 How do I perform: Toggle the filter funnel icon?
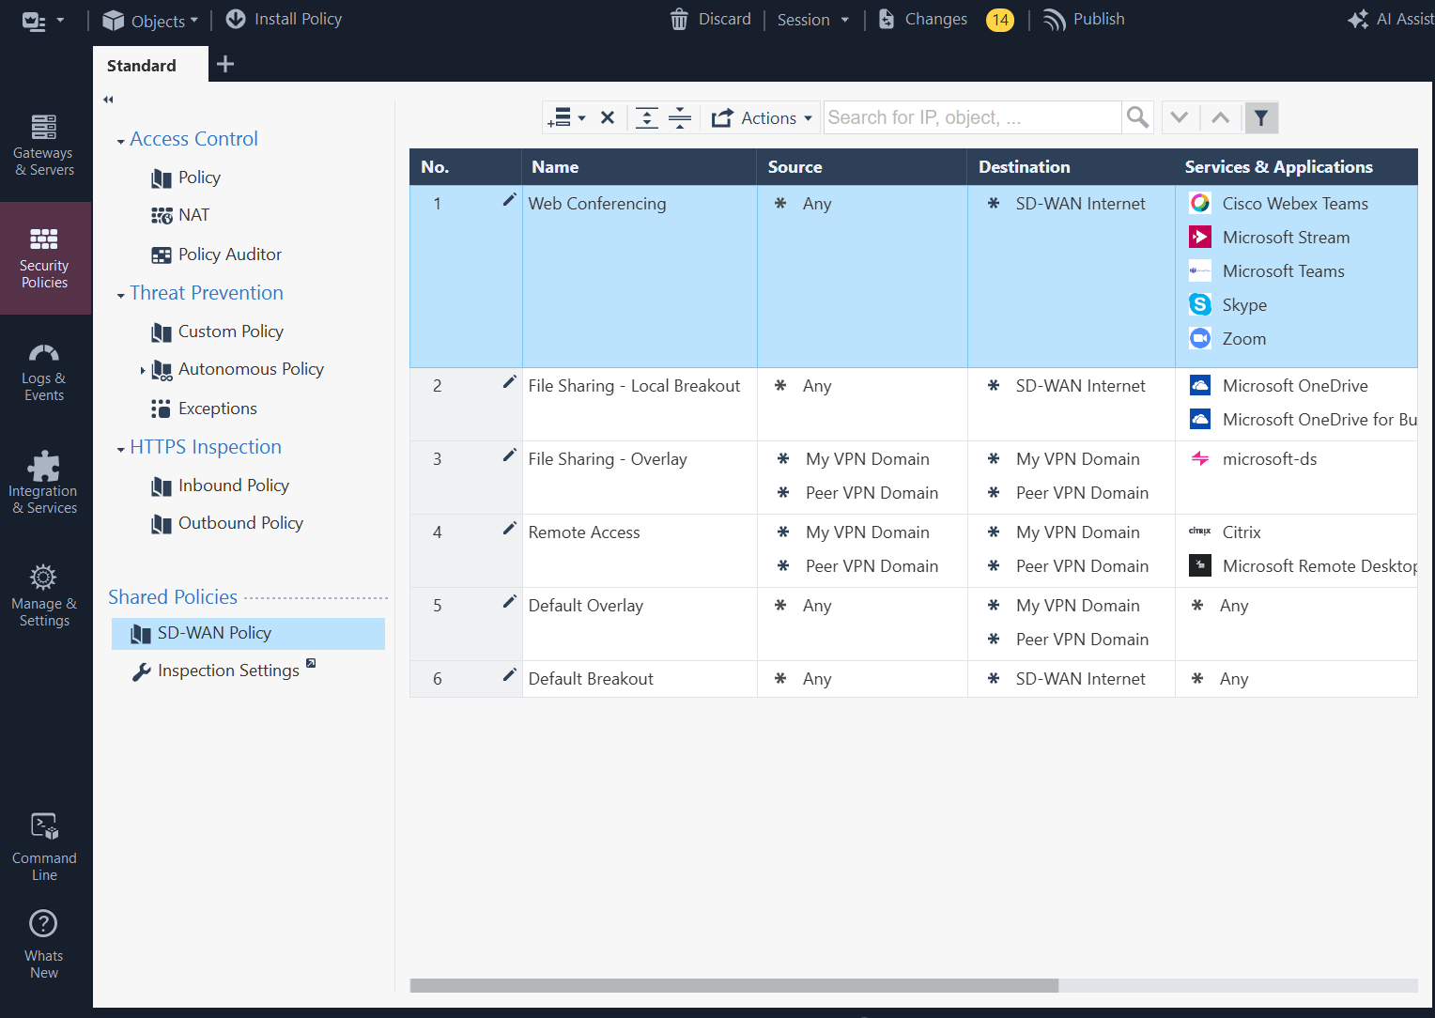click(x=1261, y=117)
